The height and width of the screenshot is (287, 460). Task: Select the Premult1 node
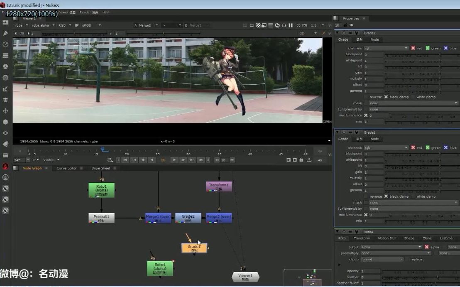click(101, 218)
